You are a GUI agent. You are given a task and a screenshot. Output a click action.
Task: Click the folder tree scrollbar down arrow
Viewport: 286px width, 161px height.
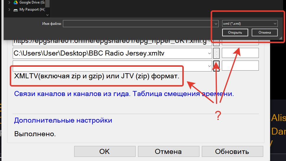48,15
